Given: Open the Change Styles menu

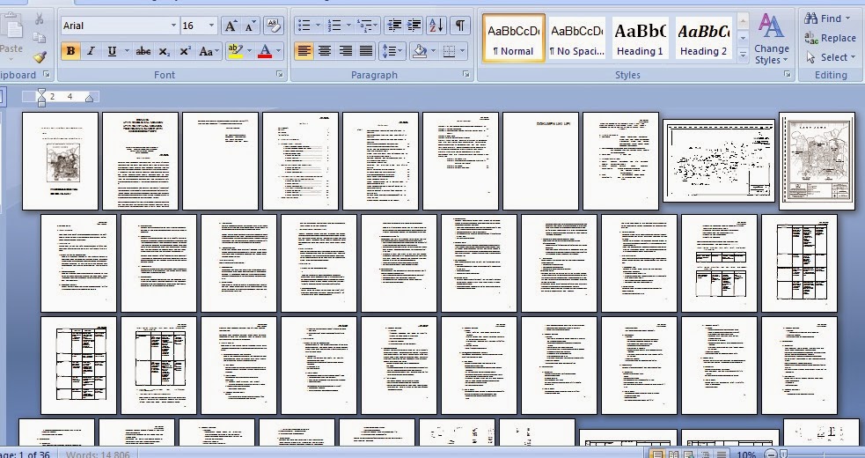Looking at the screenshot, I should pos(771,40).
